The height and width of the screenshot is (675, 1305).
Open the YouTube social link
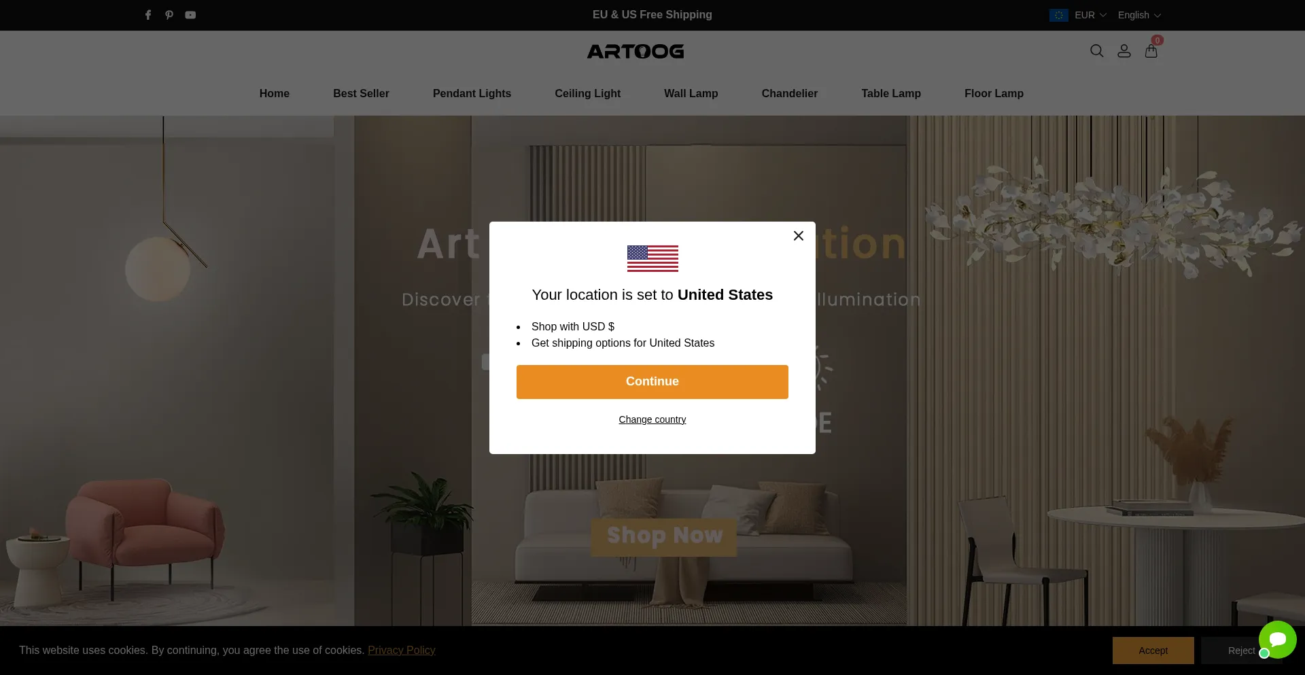pos(190,15)
